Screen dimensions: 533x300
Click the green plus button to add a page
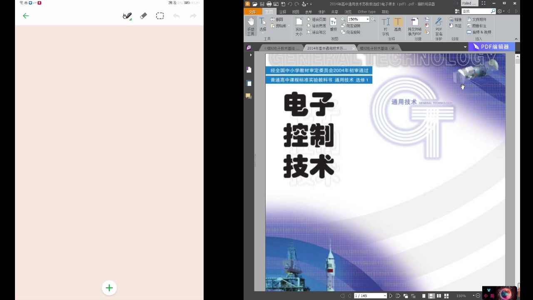pos(109,287)
